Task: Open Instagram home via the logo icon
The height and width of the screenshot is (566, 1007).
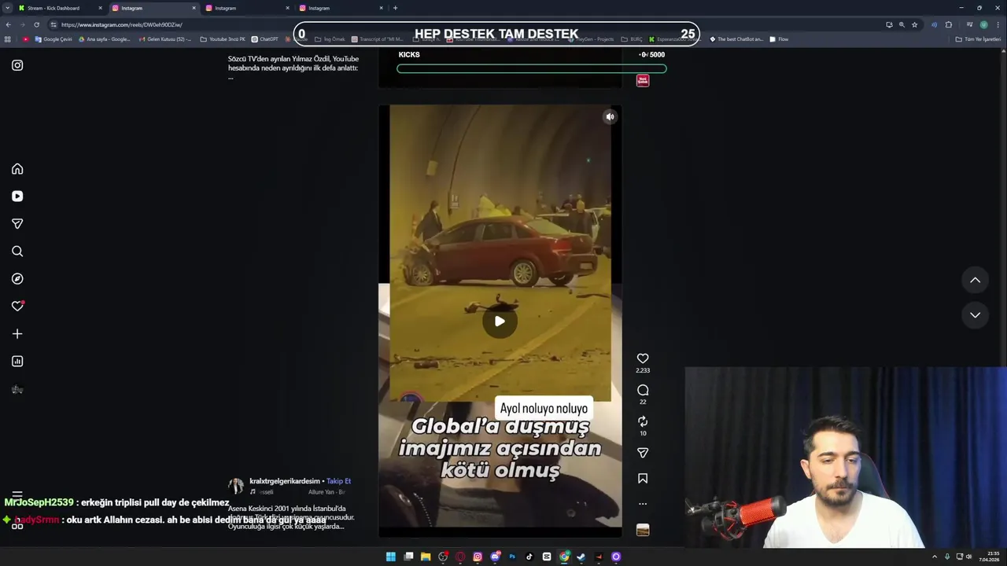Action: pos(17,65)
